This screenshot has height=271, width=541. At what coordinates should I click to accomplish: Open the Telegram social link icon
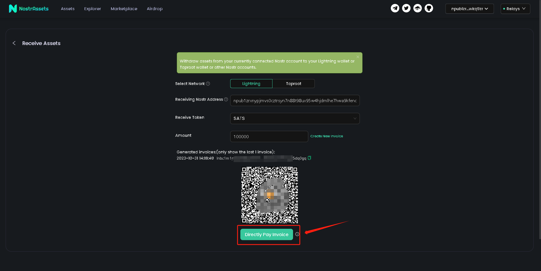[x=395, y=8]
